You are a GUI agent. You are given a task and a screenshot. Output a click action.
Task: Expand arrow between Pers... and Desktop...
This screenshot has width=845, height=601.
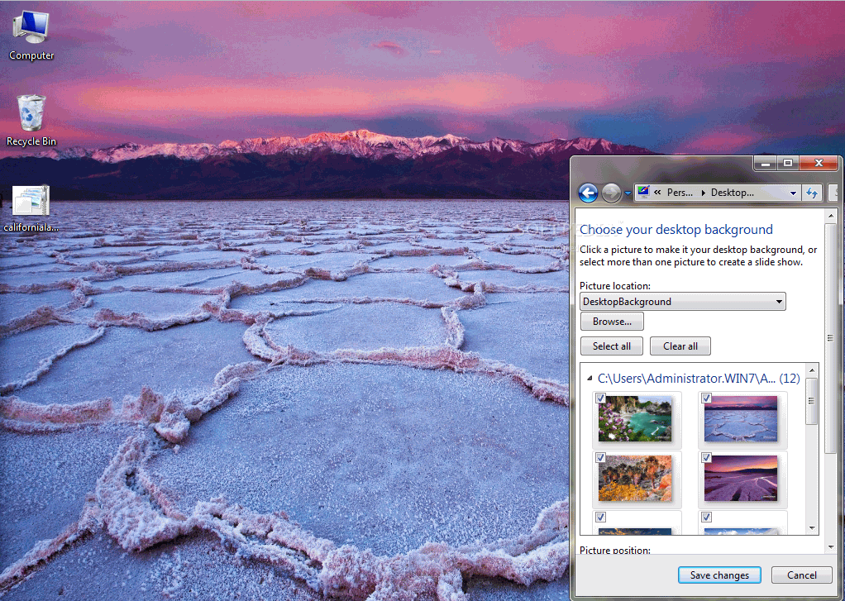(703, 193)
